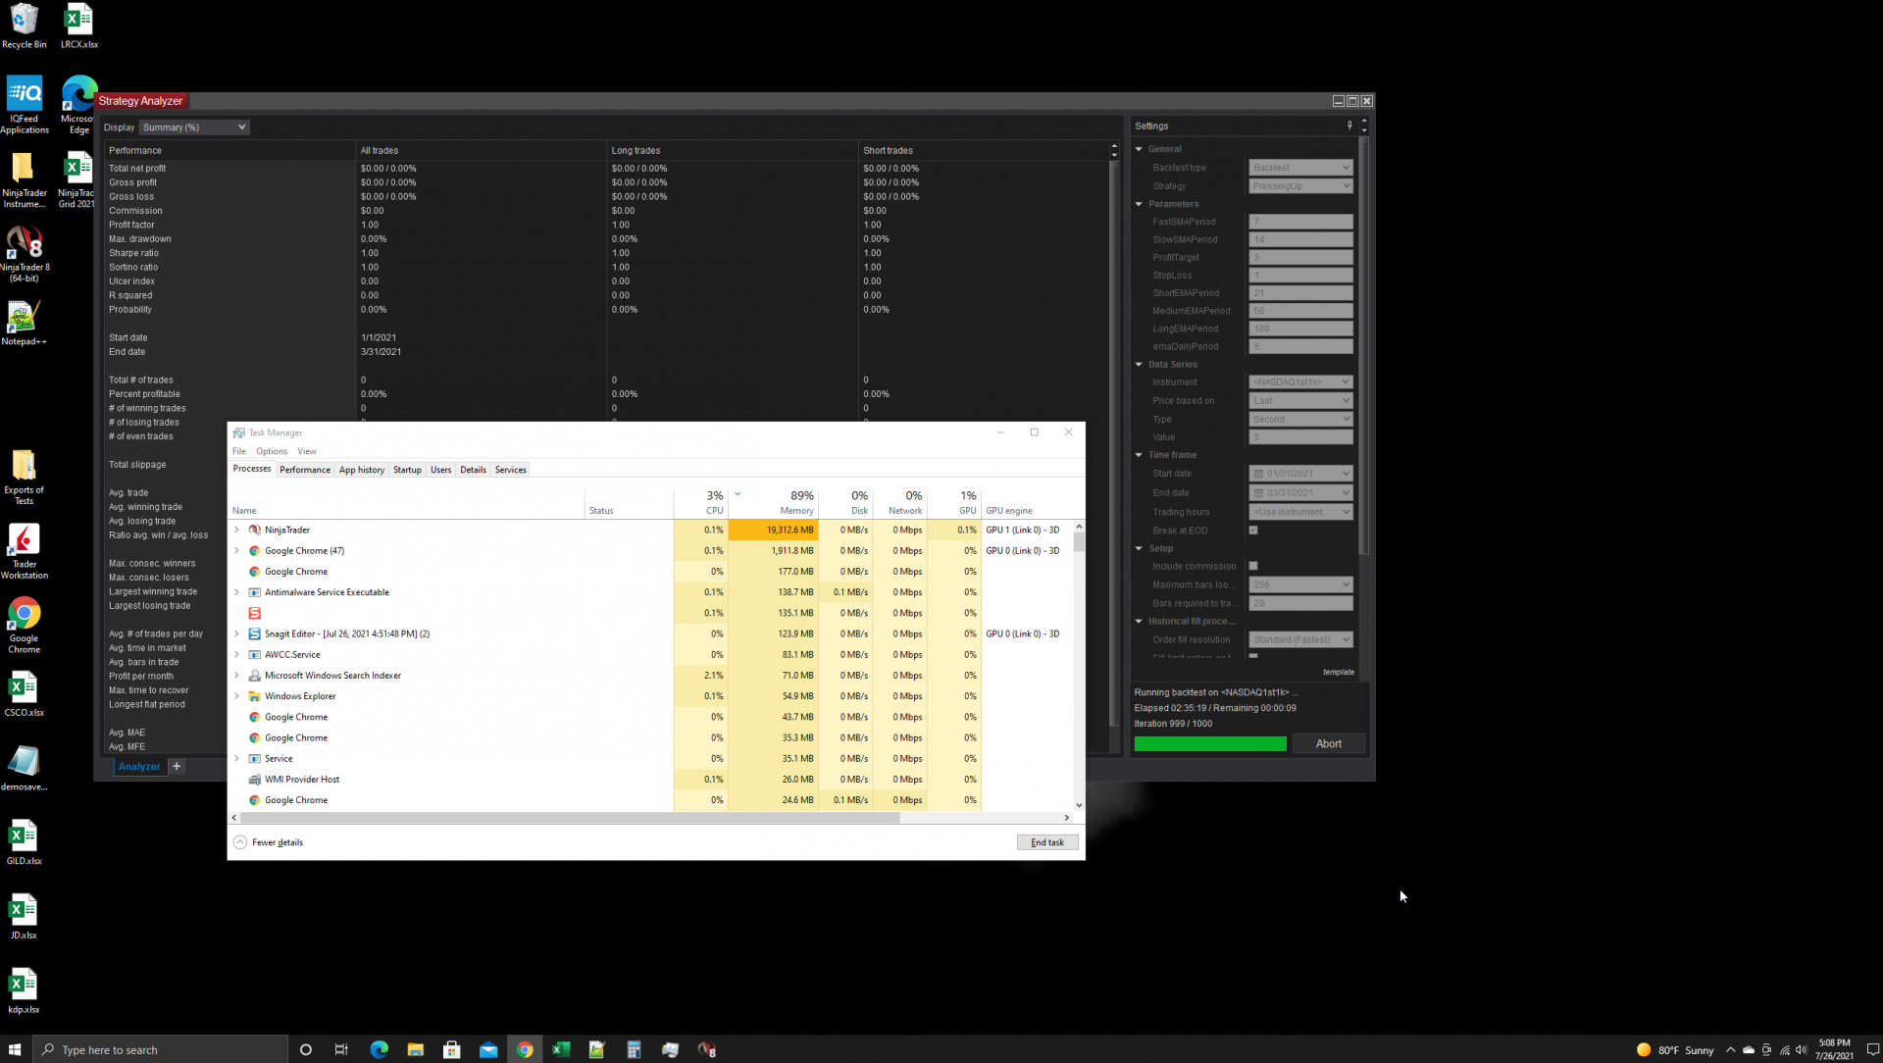The width and height of the screenshot is (1883, 1063).
Task: Click the End task button
Action: click(1046, 842)
